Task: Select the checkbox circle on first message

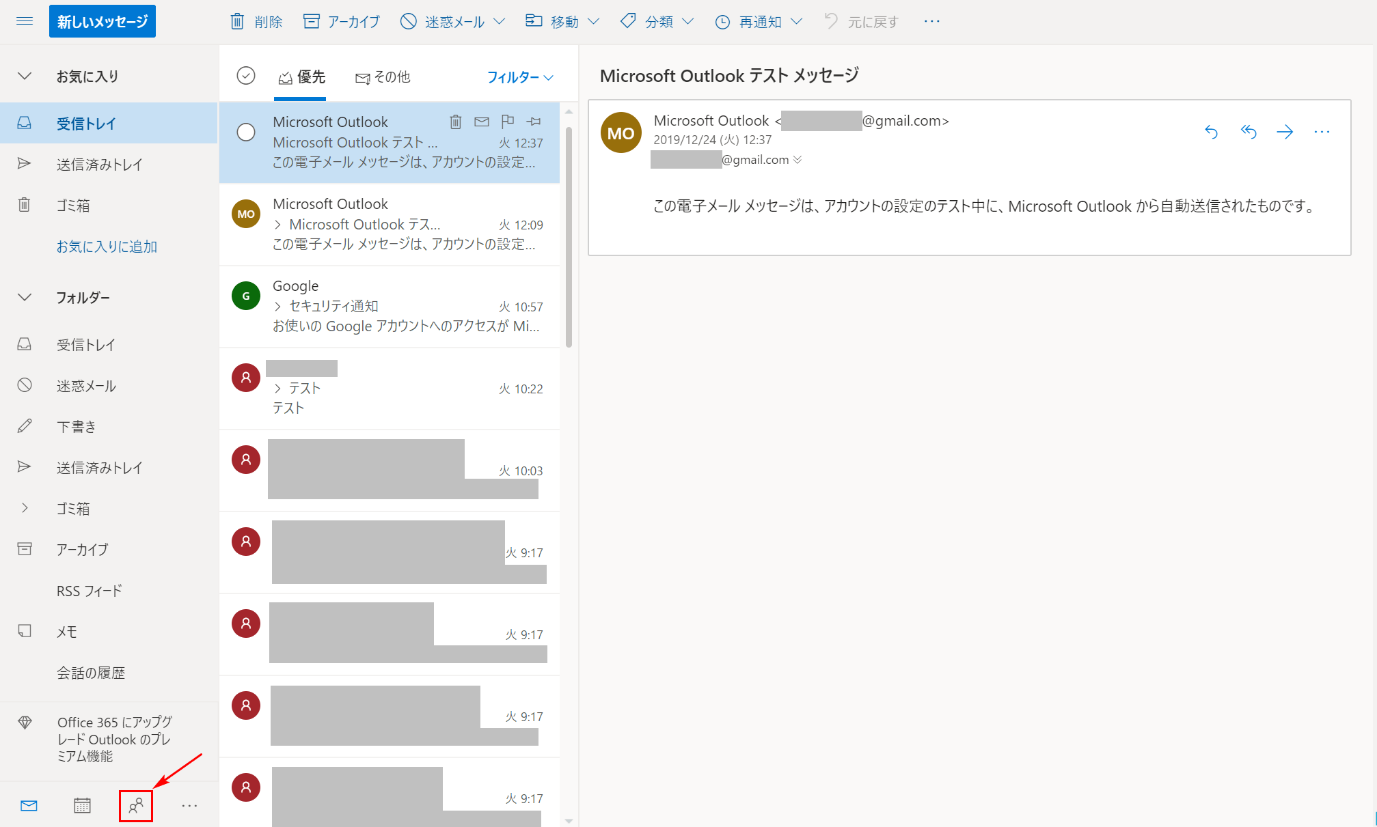Action: pos(246,132)
